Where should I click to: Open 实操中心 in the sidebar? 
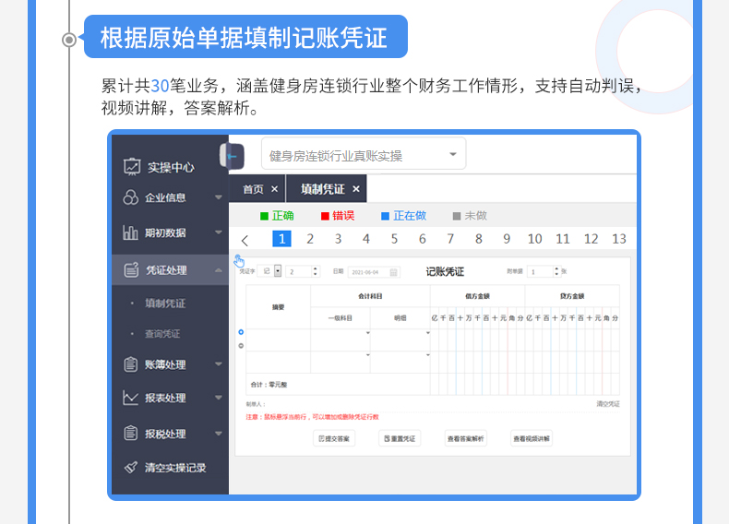point(171,167)
